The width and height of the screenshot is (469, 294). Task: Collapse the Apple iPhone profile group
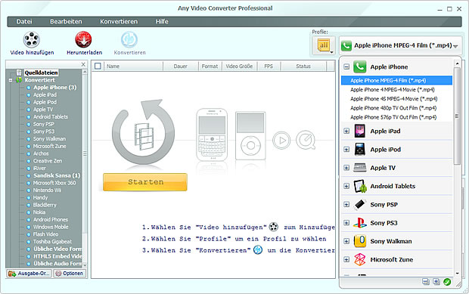pyautogui.click(x=346, y=67)
